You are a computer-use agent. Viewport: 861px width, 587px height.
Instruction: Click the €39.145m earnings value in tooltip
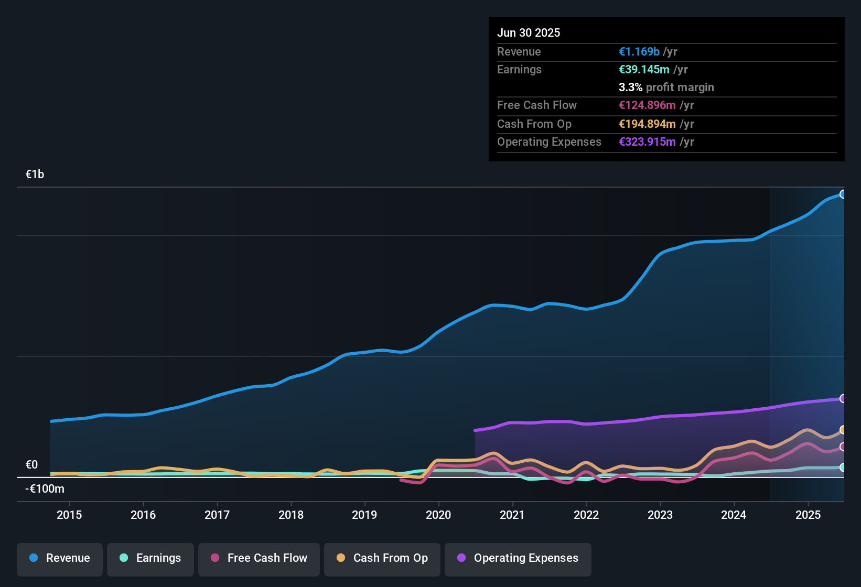click(644, 69)
